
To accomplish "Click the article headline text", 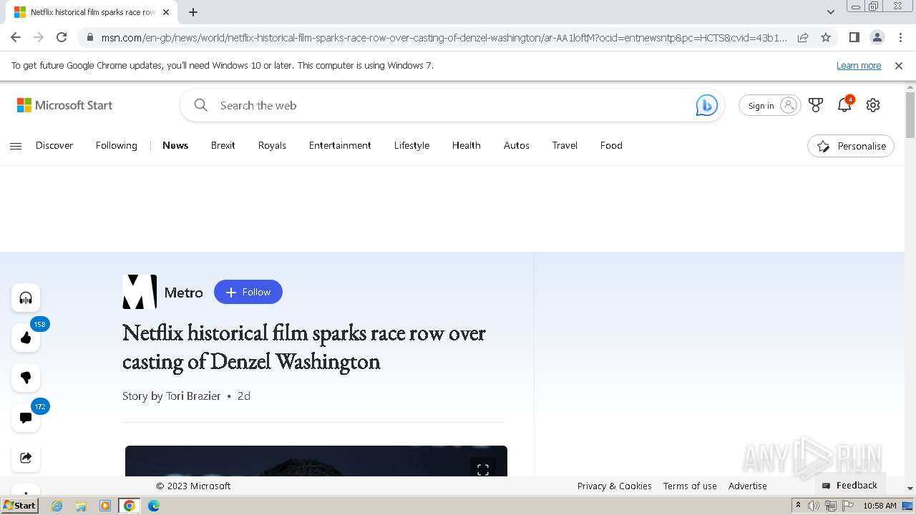I will pyautogui.click(x=304, y=347).
